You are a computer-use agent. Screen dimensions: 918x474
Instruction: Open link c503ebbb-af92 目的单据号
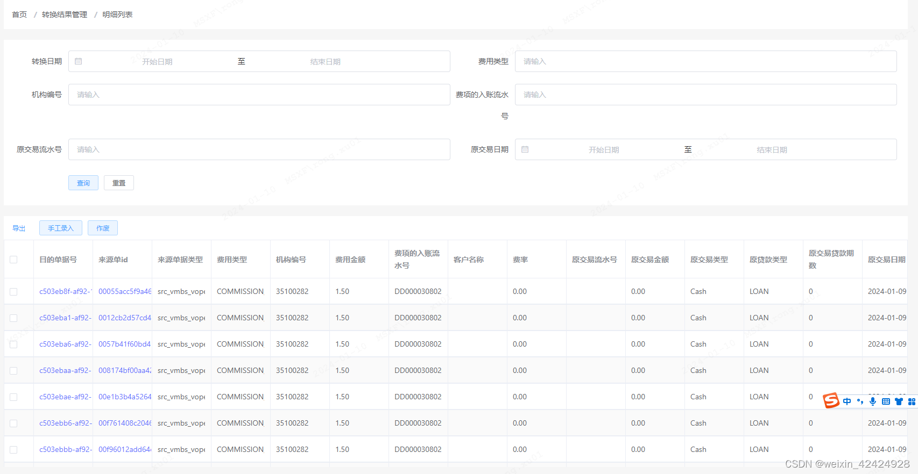(x=66, y=449)
